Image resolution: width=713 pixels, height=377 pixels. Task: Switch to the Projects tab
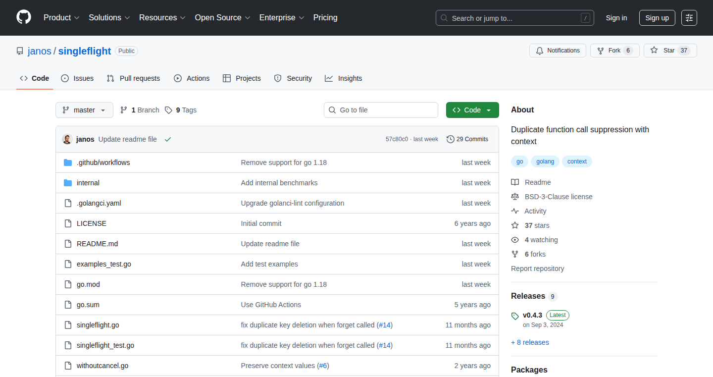(x=242, y=78)
